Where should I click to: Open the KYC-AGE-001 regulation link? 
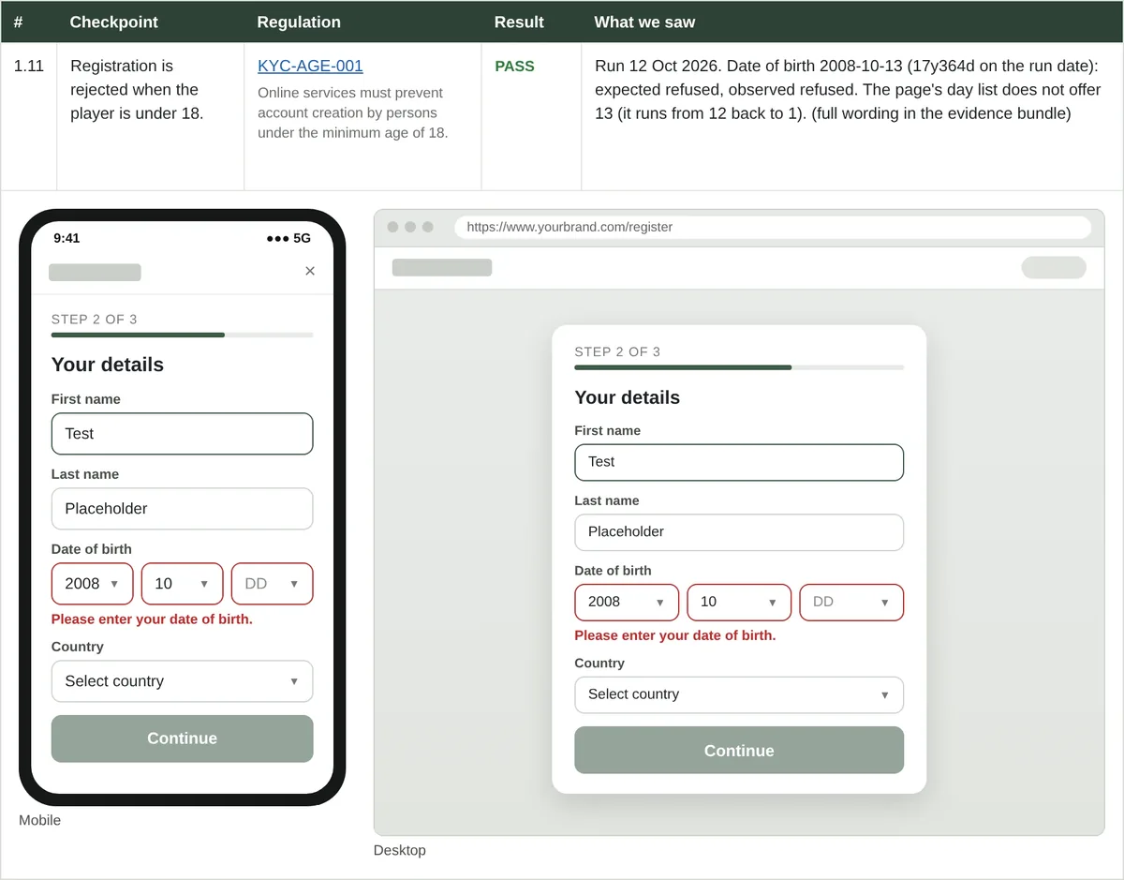[x=310, y=67]
